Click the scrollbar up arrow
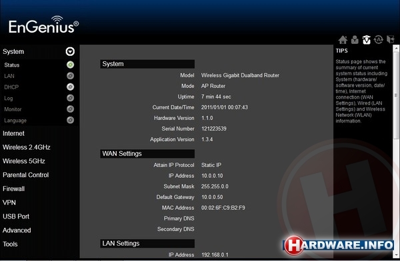The height and width of the screenshot is (261, 400). click(x=396, y=48)
